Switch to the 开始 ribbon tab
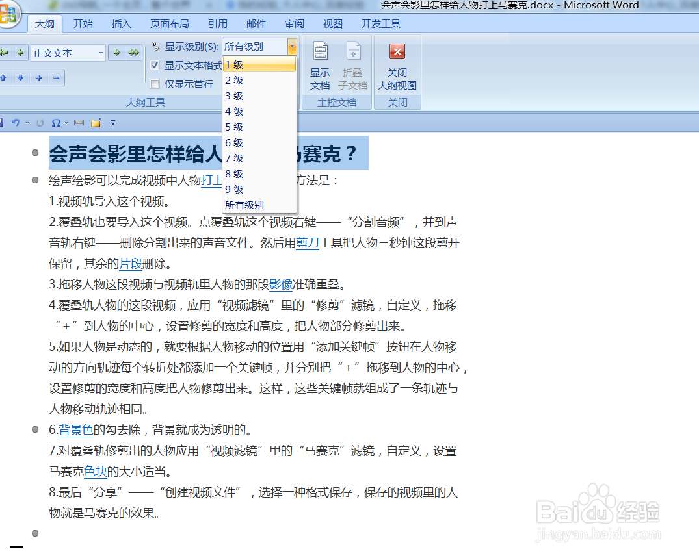Viewport: 699px width, 558px height. click(x=82, y=23)
